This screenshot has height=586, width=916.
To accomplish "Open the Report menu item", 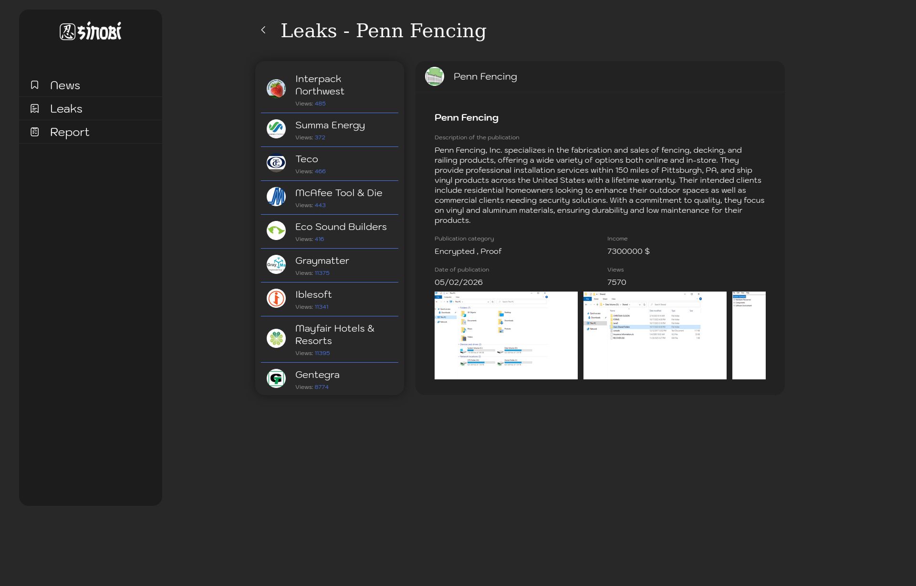I will (x=70, y=132).
